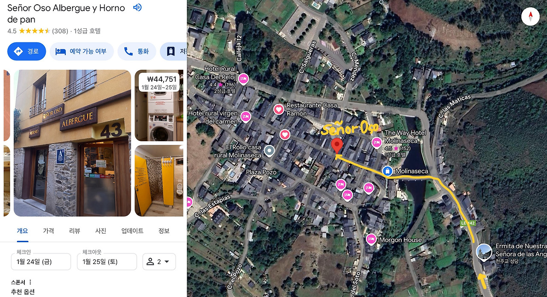Screen dimensions: 547x297
Task: Select The Way Hotel Molinaseca pink marker
Action: tap(376, 142)
